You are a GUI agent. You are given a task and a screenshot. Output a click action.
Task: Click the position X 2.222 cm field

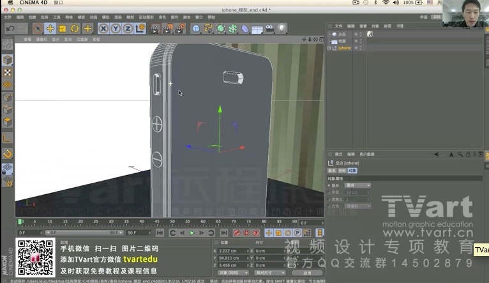(x=233, y=251)
